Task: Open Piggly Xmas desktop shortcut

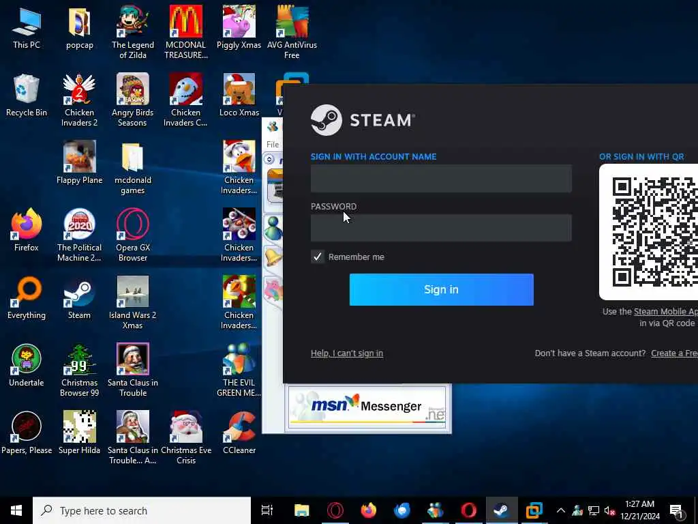Action: click(239, 29)
